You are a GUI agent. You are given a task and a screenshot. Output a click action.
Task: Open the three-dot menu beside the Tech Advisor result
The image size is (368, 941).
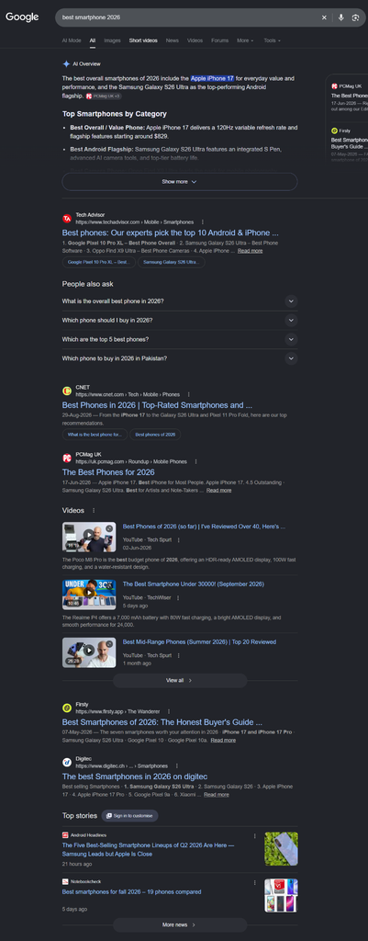pos(203,222)
